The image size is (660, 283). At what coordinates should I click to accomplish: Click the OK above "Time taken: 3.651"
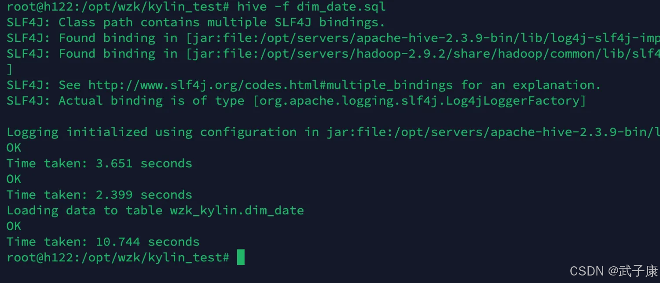coord(14,148)
